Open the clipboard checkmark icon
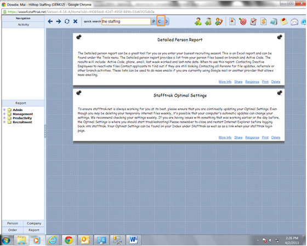This screenshot has height=246, width=307. click(x=253, y=21)
